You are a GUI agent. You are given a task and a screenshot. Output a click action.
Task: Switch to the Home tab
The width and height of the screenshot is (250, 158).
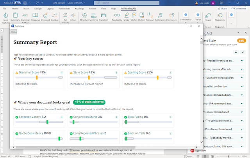15,9
